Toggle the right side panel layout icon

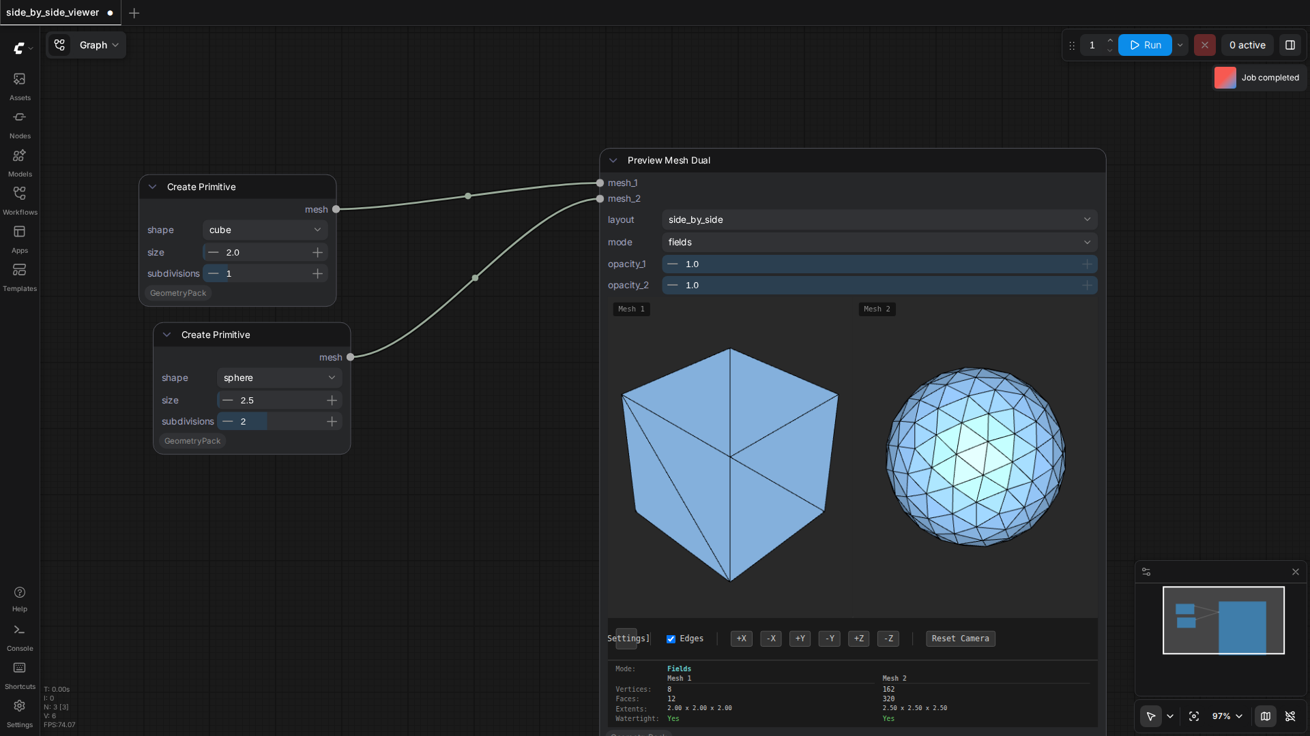tap(1290, 45)
